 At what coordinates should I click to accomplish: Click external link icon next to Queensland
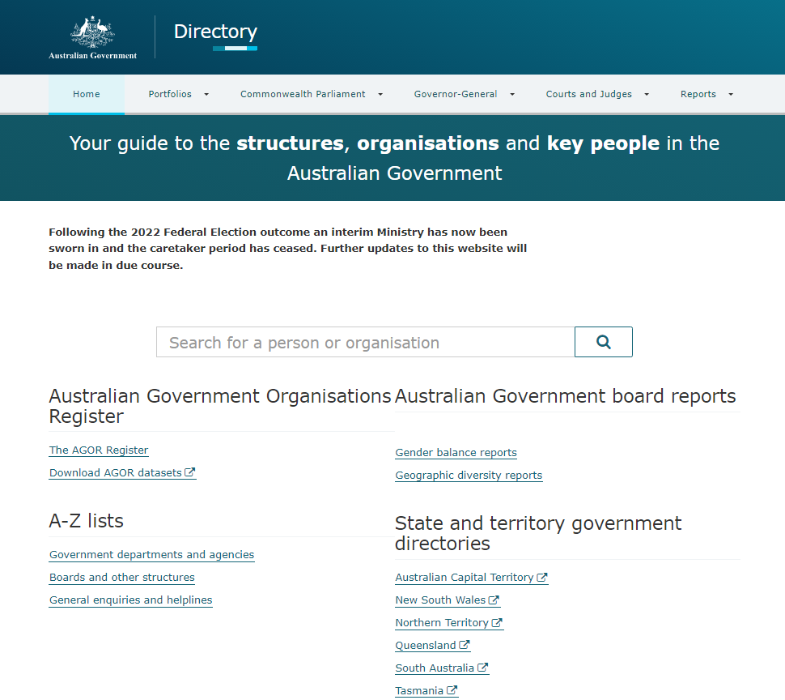click(x=465, y=646)
